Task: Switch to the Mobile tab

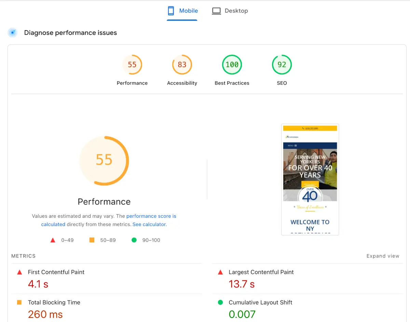Action: 182,11
